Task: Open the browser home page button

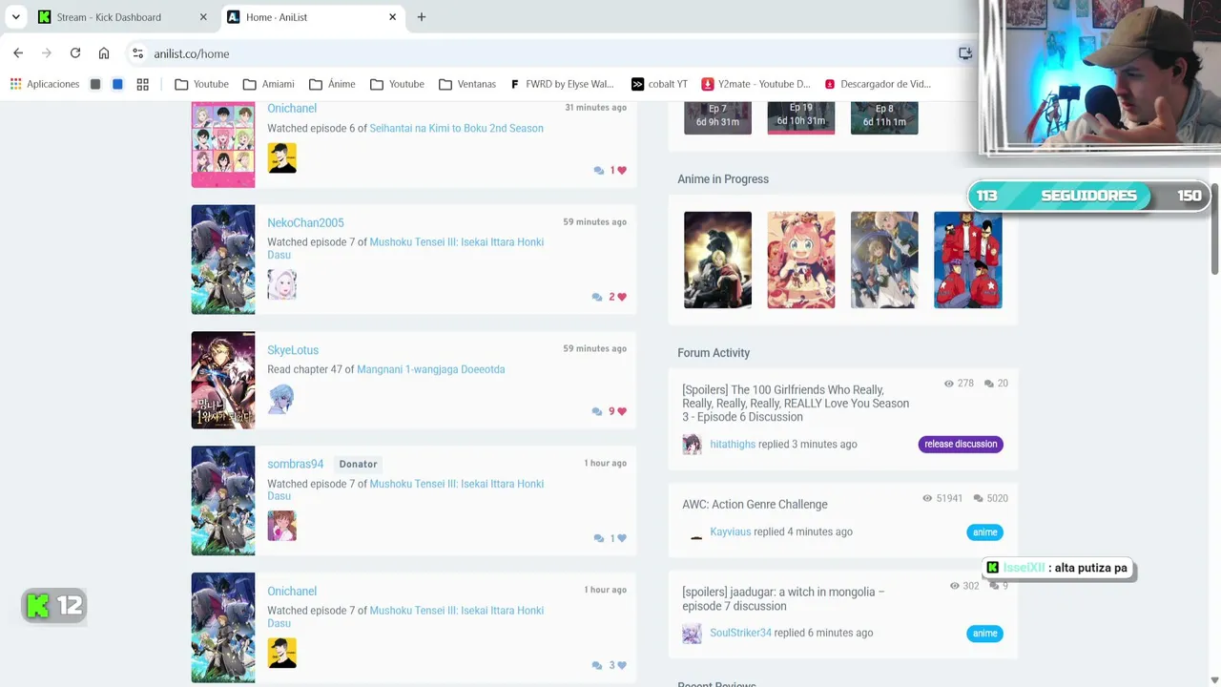Action: coord(104,53)
